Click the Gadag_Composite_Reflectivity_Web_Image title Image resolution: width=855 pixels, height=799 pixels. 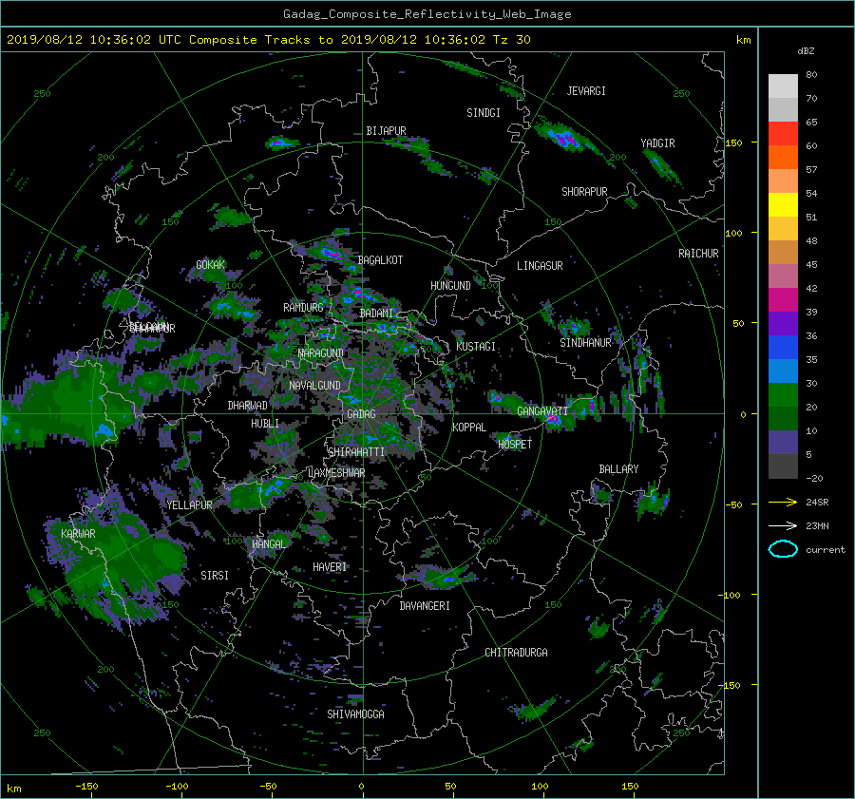tap(427, 14)
